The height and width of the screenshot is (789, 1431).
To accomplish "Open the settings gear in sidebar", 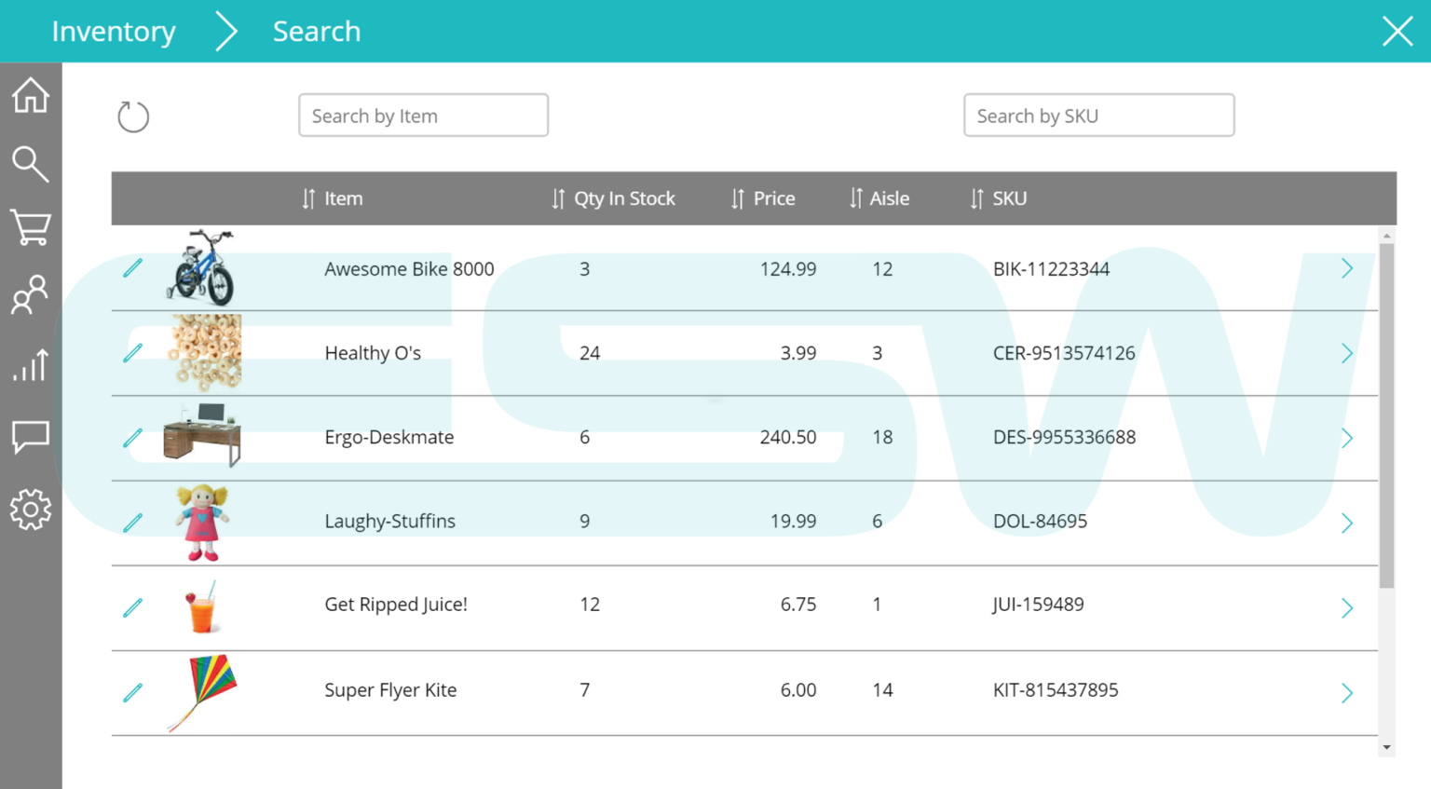I will click(31, 510).
